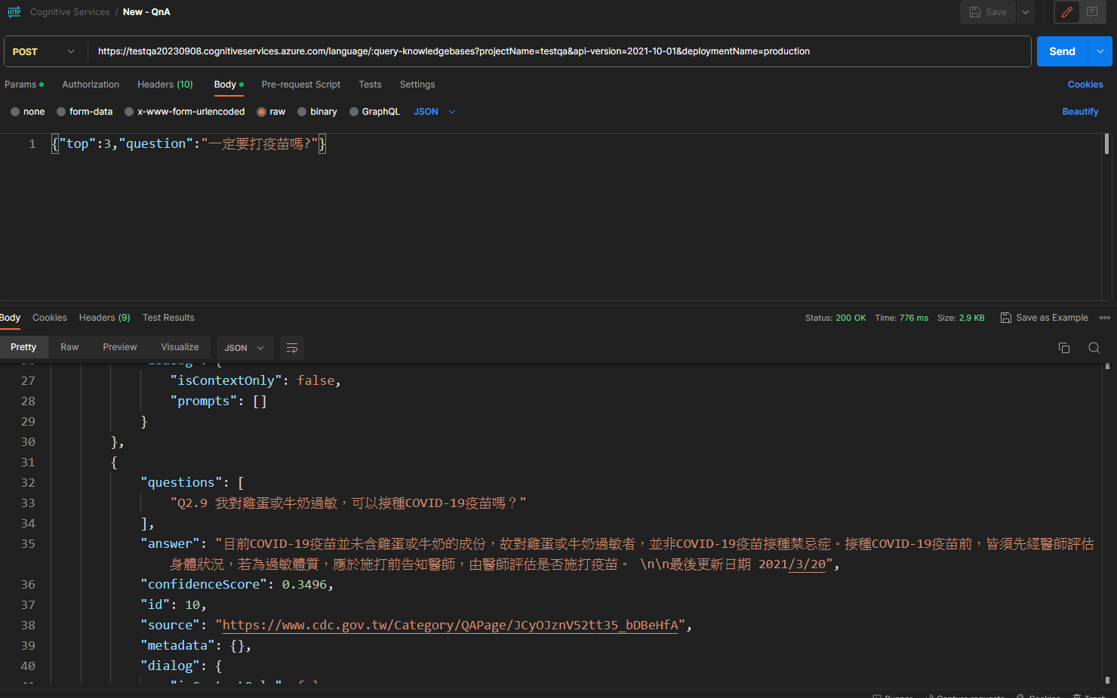Click the pencil edit mode icon
Screen dimensions: 1117x698
1067,12
